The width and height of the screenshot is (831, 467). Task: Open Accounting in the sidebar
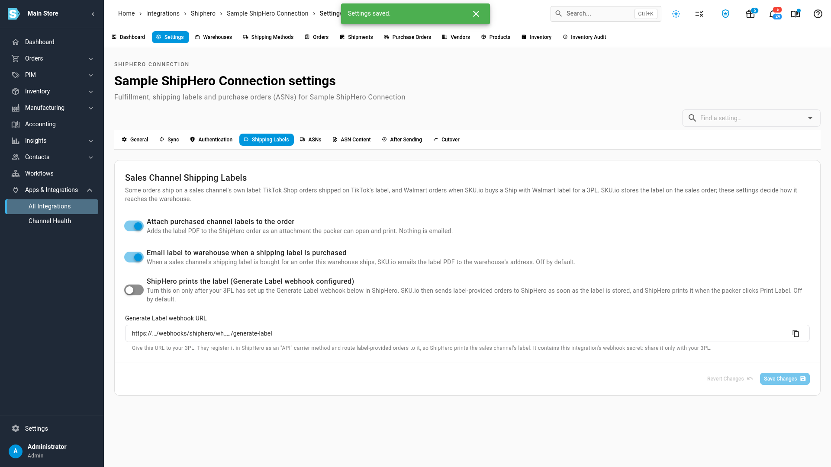tap(52, 124)
